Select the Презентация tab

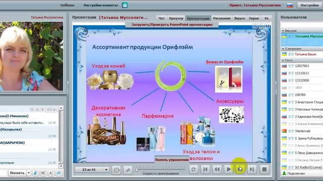click(x=198, y=18)
